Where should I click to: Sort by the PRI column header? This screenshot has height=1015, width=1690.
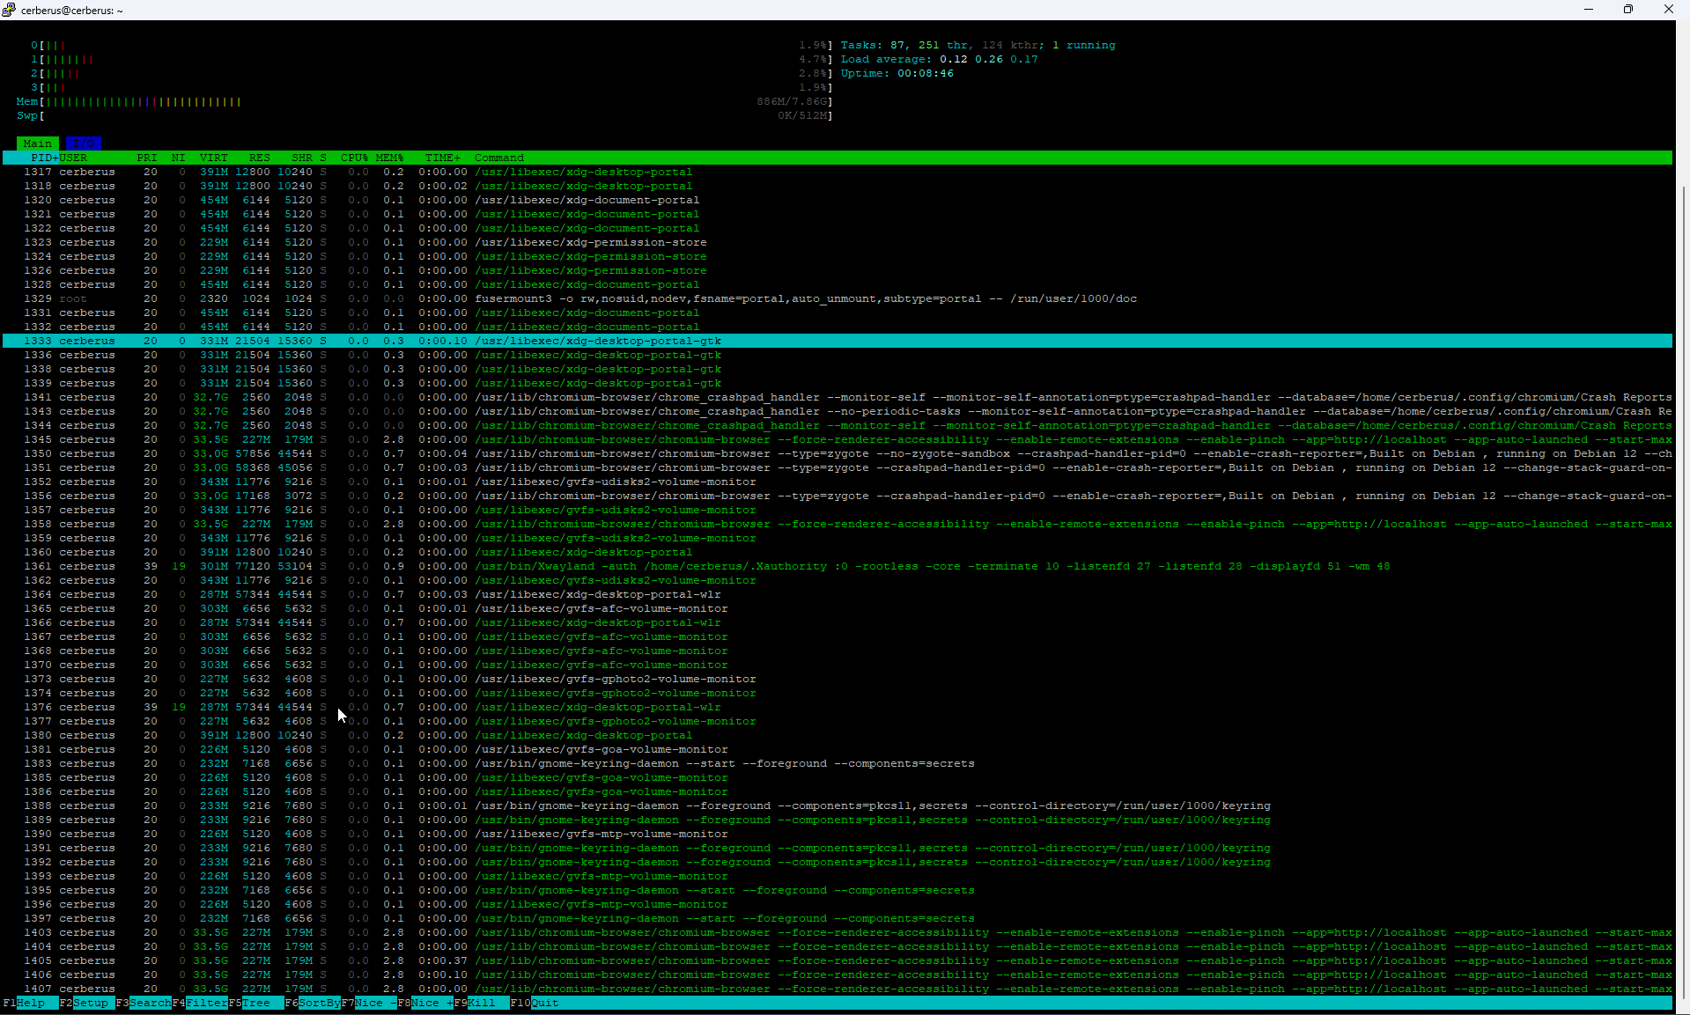click(x=147, y=158)
